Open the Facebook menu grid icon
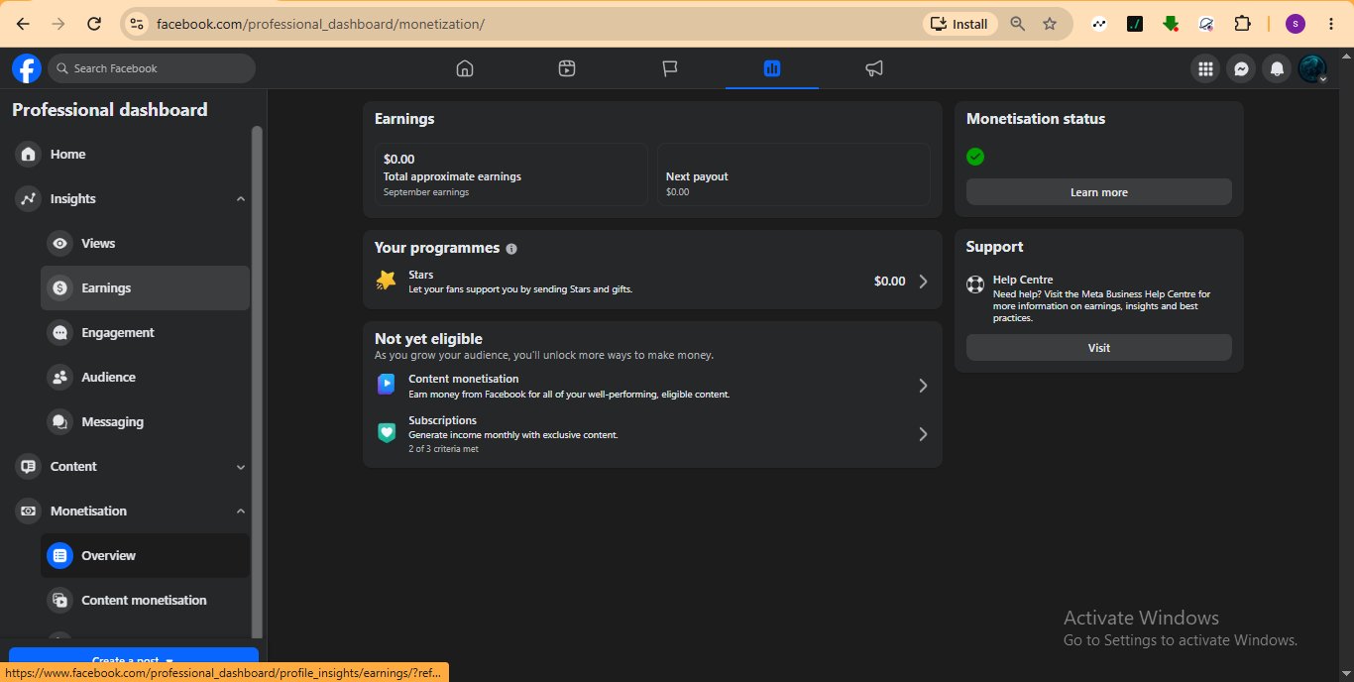This screenshot has height=682, width=1354. (1205, 68)
